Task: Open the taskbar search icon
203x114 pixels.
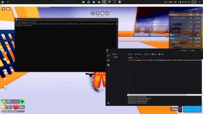Action: [8, 2]
